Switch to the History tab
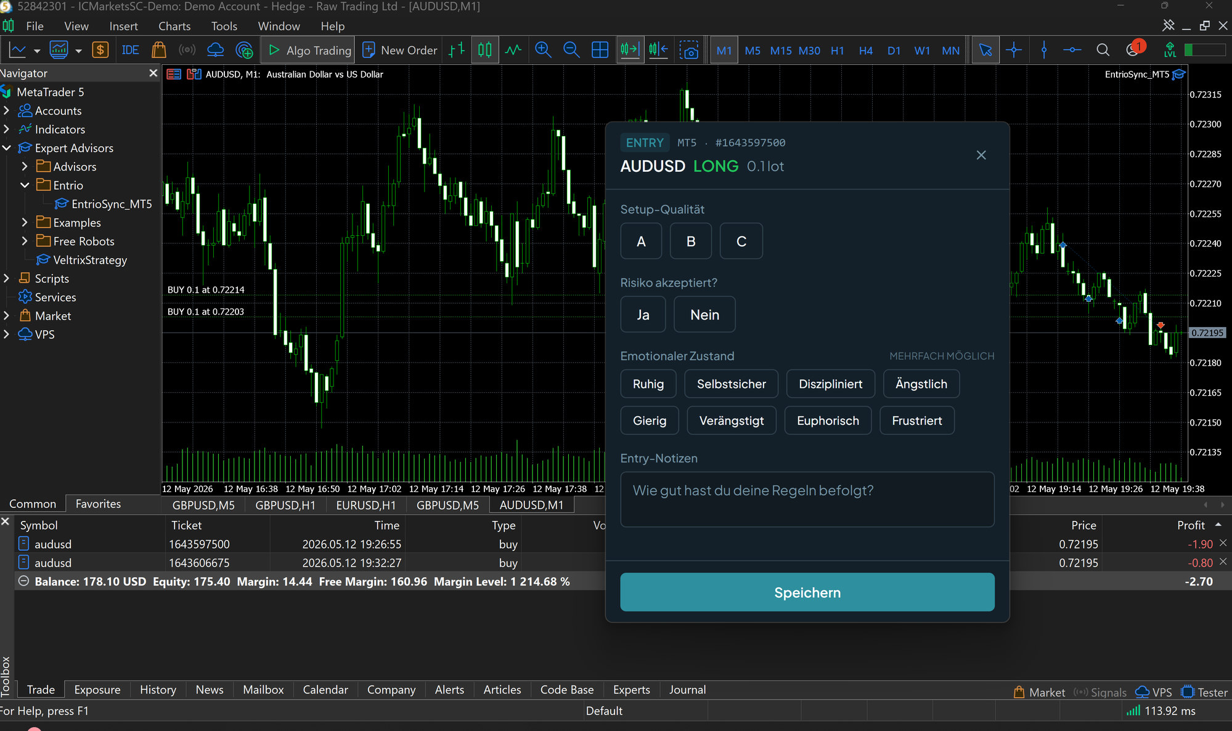1232x731 pixels. click(158, 690)
